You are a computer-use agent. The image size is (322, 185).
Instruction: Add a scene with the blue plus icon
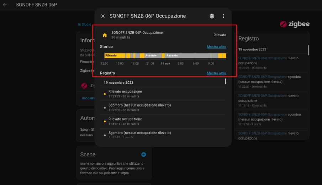(143, 154)
